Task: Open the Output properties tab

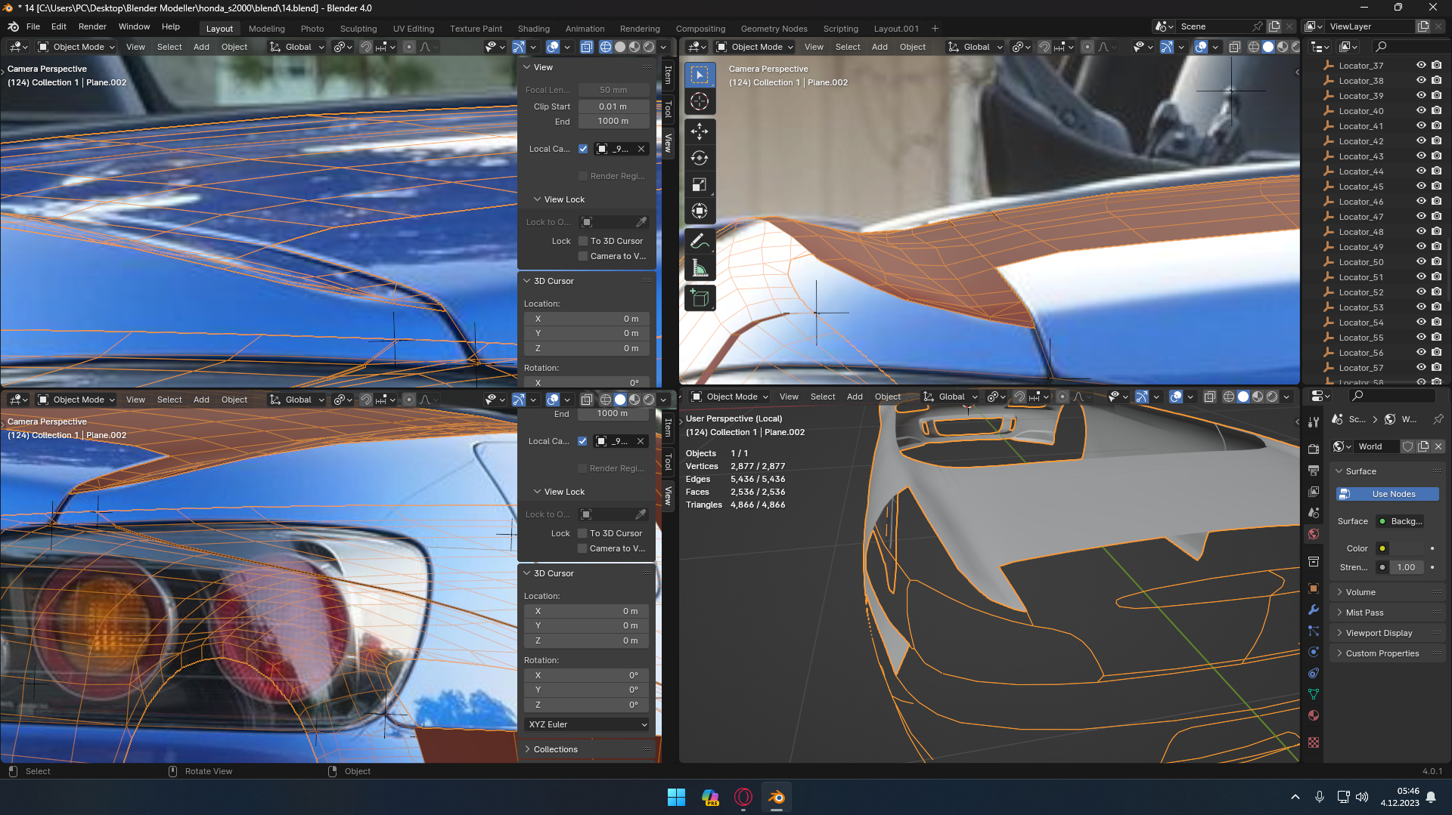Action: point(1314,470)
